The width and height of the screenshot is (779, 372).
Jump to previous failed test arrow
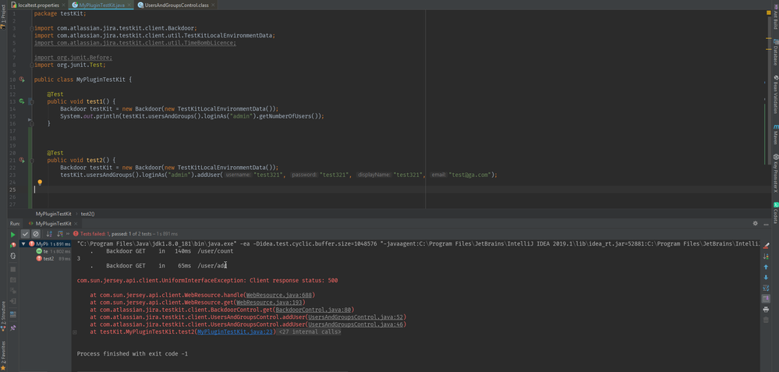[x=766, y=267]
